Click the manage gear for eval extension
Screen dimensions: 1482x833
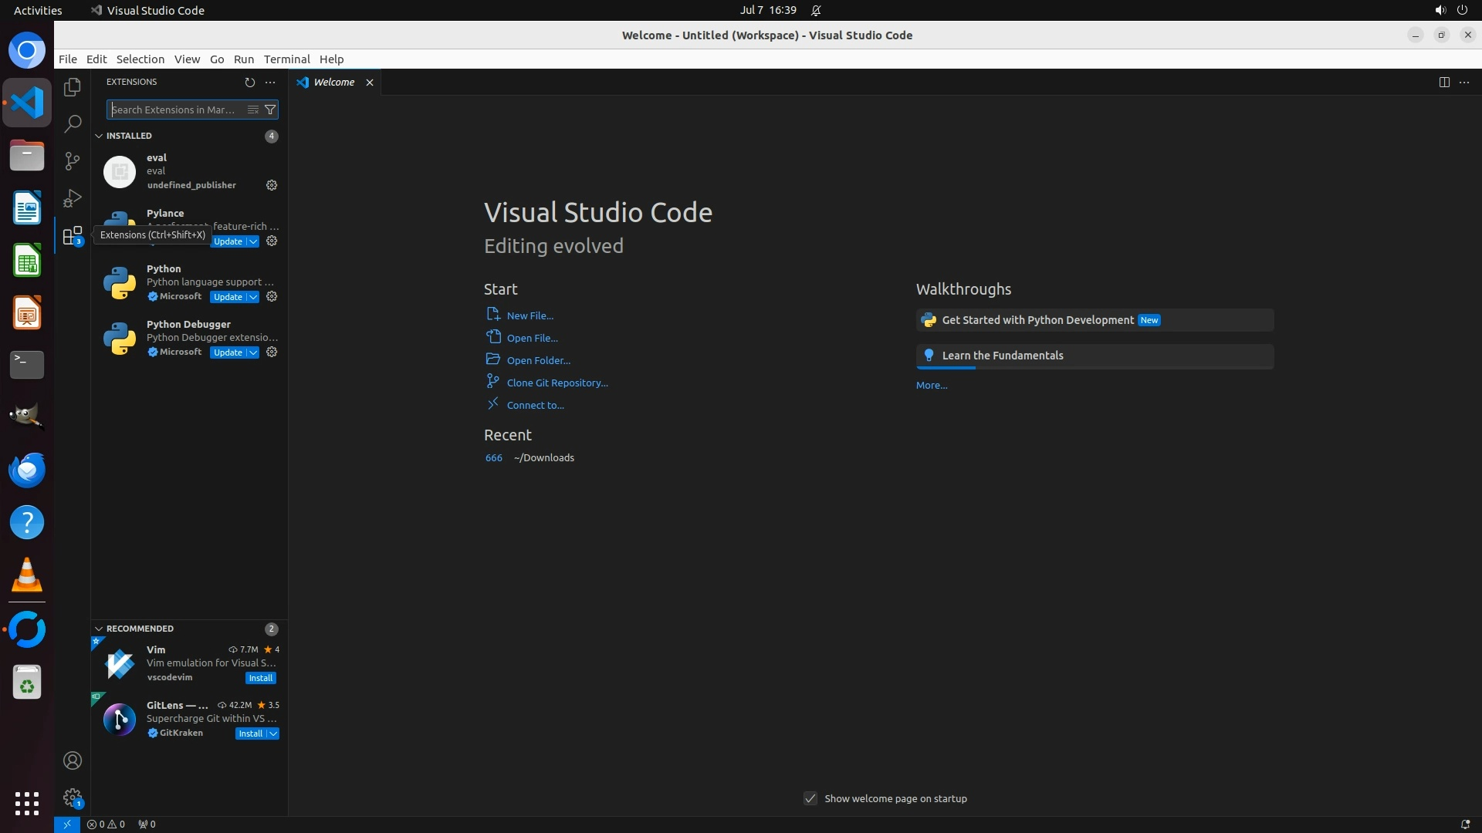272,185
